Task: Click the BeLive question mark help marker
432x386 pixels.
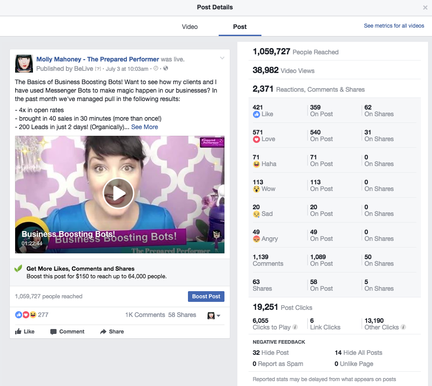Action: point(98,69)
